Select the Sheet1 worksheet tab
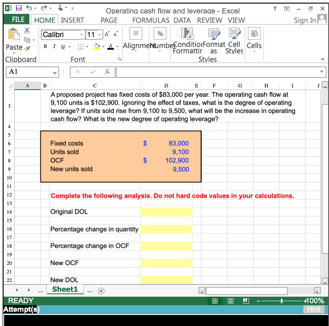 tap(65, 289)
